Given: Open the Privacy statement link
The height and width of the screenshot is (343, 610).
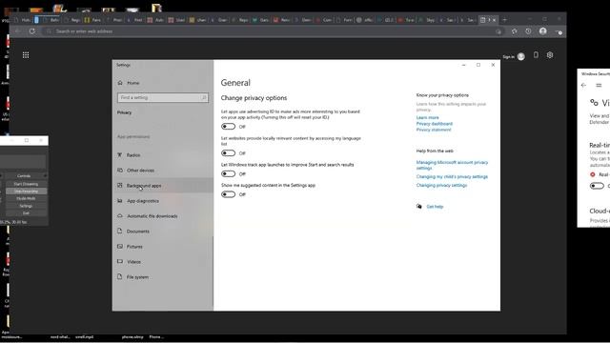Looking at the screenshot, I should (434, 130).
